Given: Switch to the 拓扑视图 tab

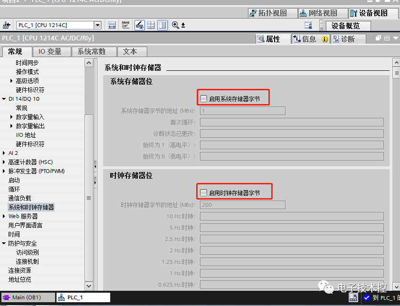Looking at the screenshot, I should (273, 13).
